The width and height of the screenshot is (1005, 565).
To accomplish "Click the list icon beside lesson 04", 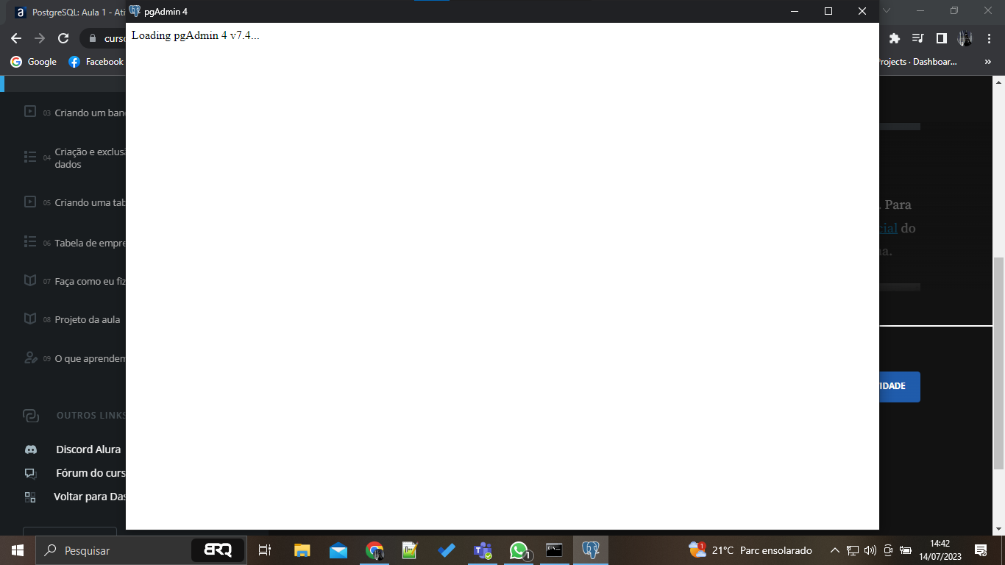I will coord(30,157).
